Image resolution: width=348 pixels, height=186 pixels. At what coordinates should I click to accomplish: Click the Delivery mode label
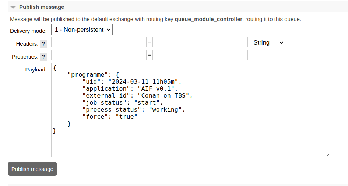point(28,31)
